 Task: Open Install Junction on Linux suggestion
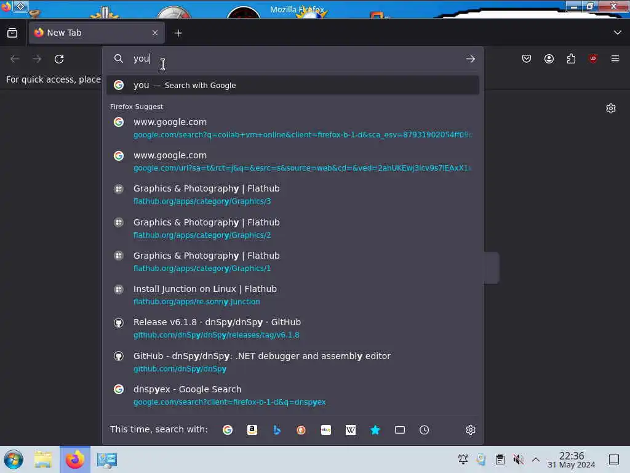tap(293, 295)
